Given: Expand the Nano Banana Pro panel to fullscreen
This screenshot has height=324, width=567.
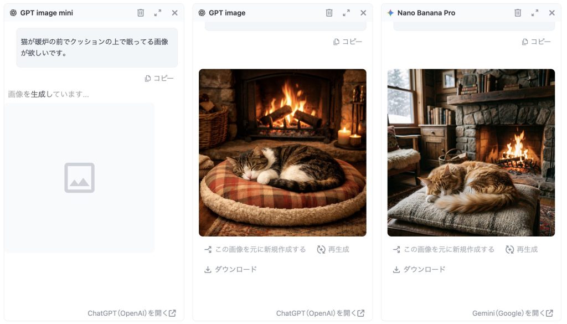Looking at the screenshot, I should [535, 13].
